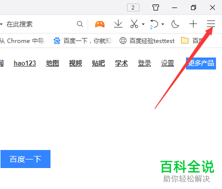Click the Baidu paw bookmark icon
The image size is (222, 189).
tap(57, 40)
